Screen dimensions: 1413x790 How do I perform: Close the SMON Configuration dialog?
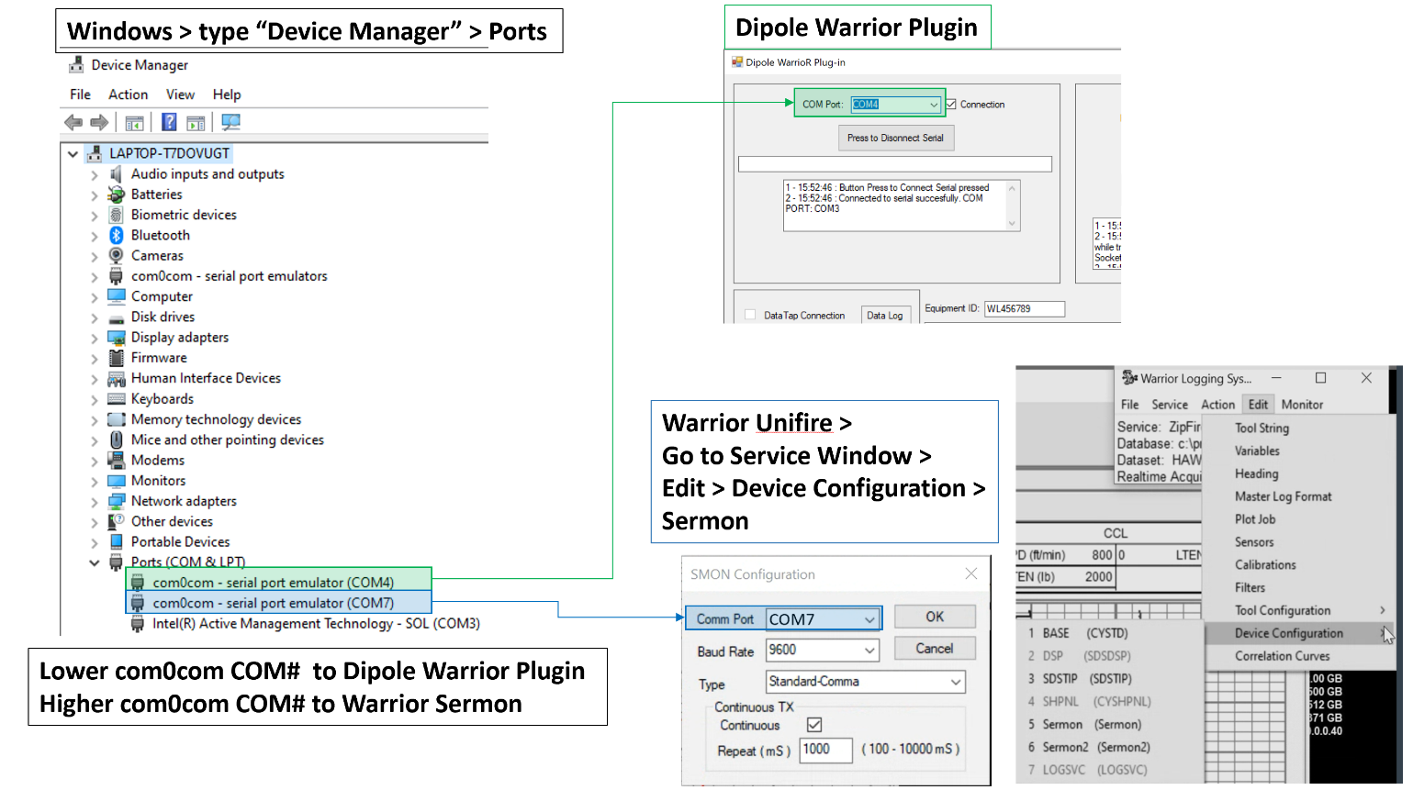click(x=971, y=573)
